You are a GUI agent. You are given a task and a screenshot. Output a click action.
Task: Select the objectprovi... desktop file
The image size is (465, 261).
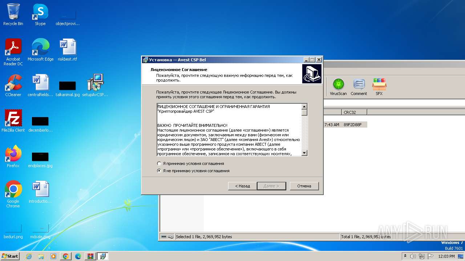point(68,17)
